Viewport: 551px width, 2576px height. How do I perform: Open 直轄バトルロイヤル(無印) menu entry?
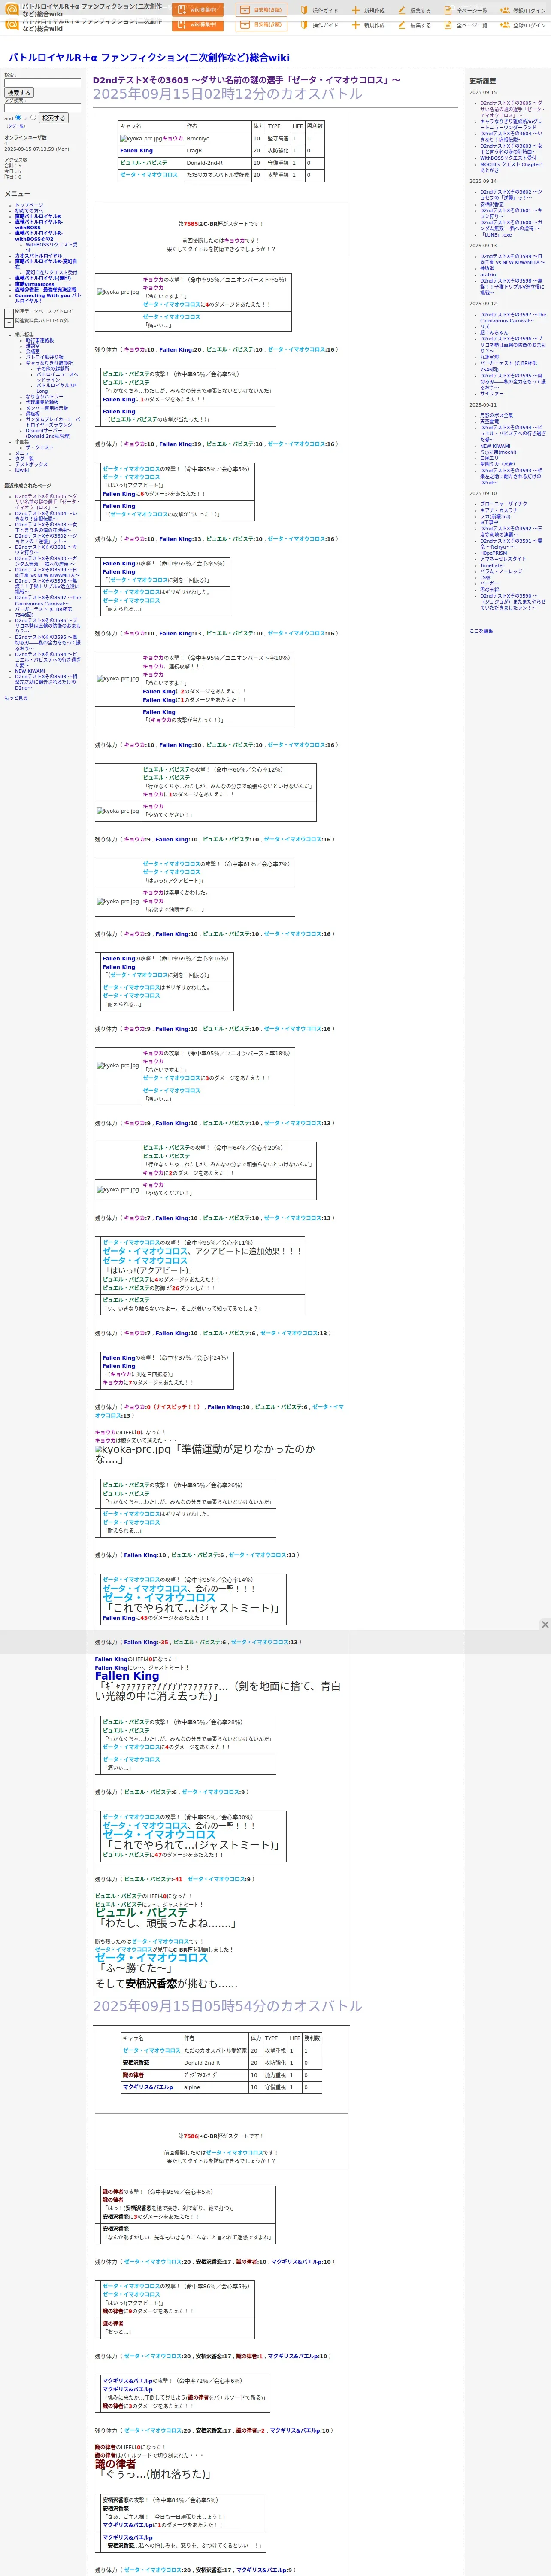click(43, 279)
